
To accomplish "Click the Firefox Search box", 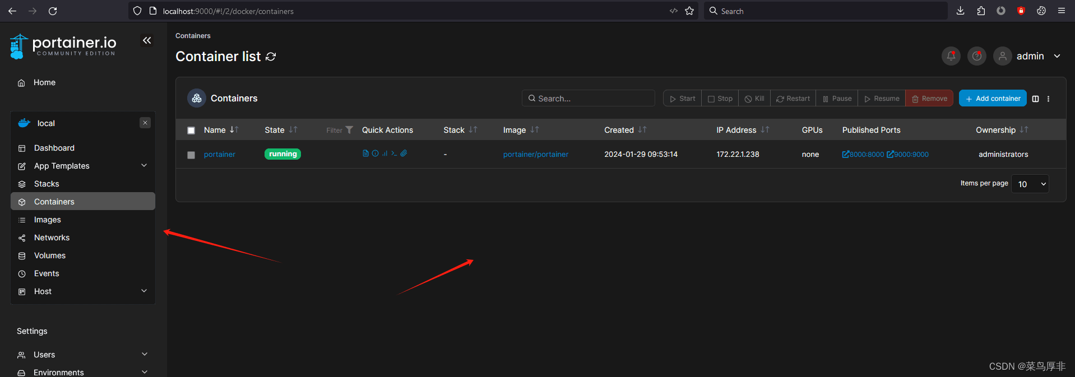I will 826,11.
